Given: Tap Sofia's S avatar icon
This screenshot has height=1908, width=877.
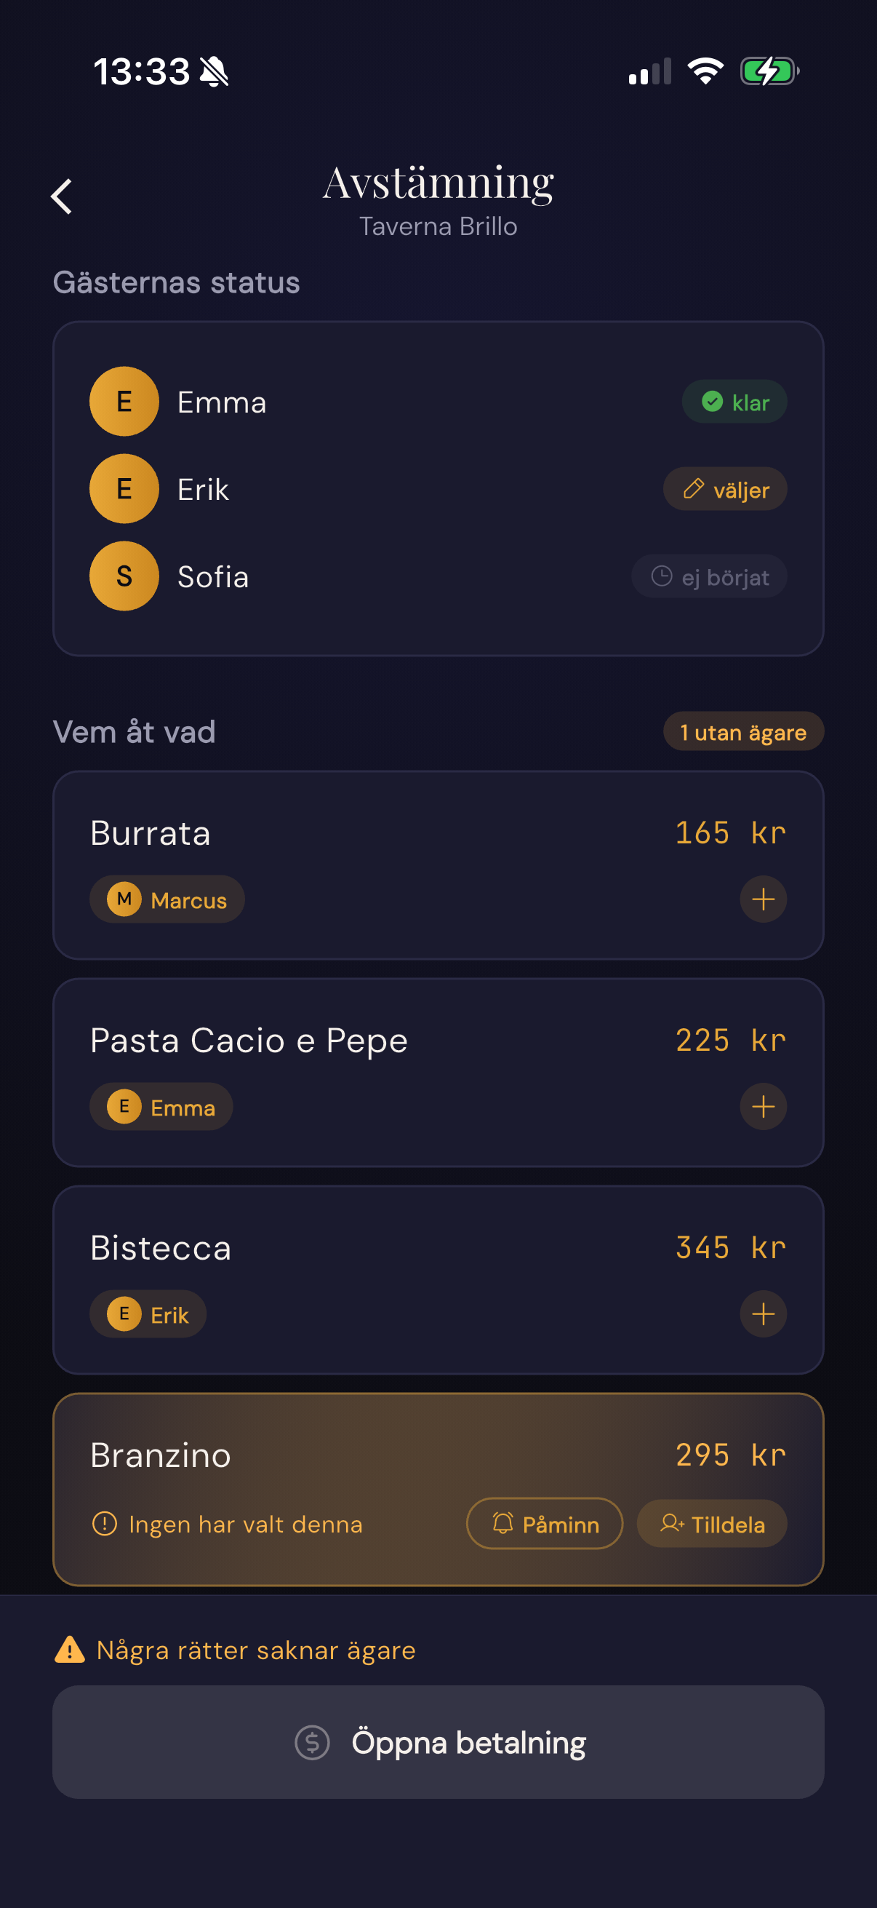Looking at the screenshot, I should [x=124, y=576].
